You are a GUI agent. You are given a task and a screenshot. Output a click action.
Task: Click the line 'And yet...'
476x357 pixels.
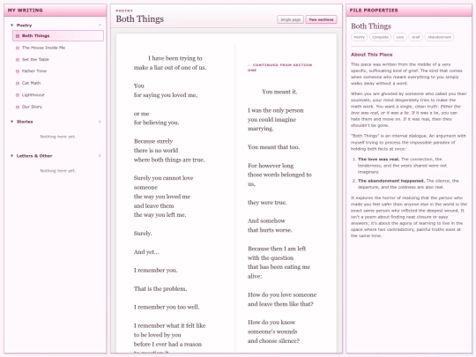tap(146, 251)
